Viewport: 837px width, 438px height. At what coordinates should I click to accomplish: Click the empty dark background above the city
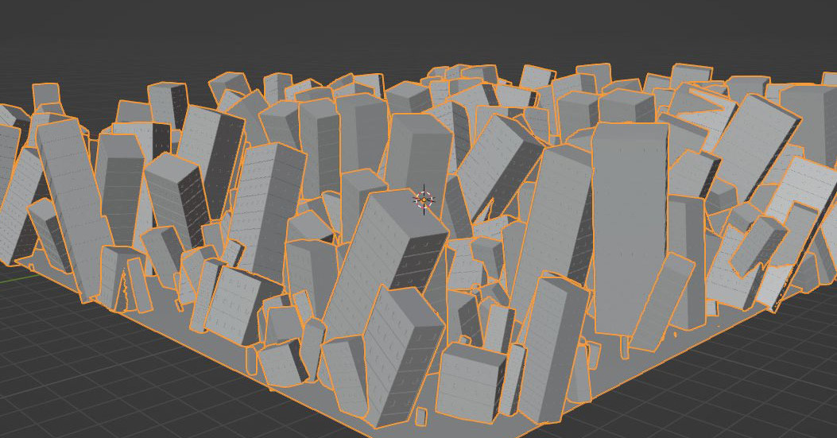pos(397,32)
